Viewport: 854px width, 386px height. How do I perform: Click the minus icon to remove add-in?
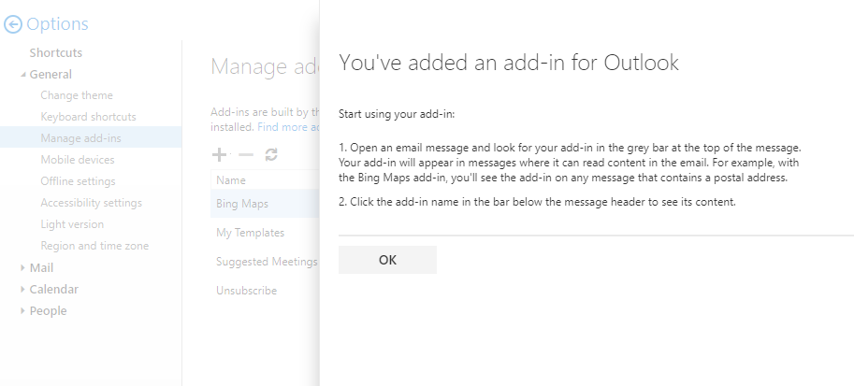click(246, 154)
